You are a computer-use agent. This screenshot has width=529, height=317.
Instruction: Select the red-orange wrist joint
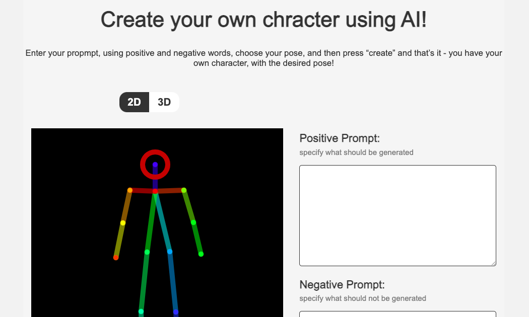point(116,258)
